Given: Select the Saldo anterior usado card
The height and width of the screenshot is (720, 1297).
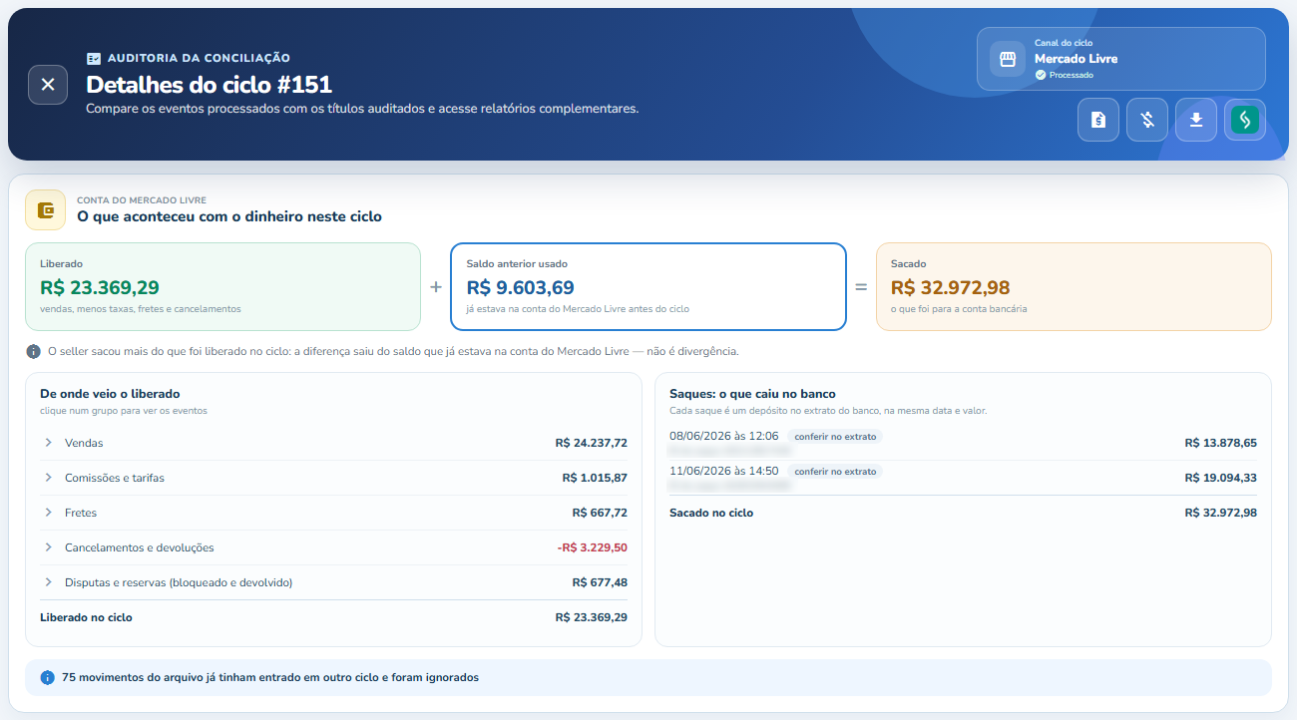Looking at the screenshot, I should click(x=648, y=287).
